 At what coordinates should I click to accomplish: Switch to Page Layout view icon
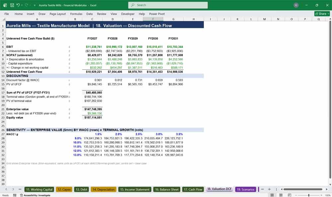[x=281, y=195]
